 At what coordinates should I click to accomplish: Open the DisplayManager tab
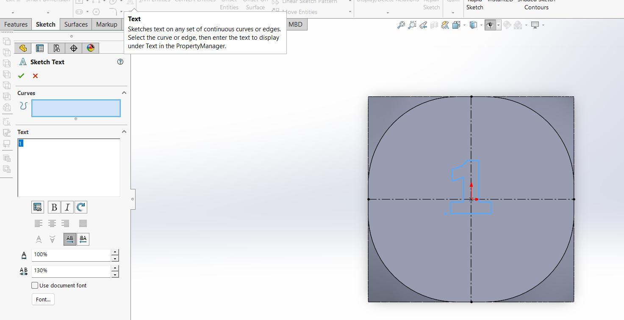point(91,48)
